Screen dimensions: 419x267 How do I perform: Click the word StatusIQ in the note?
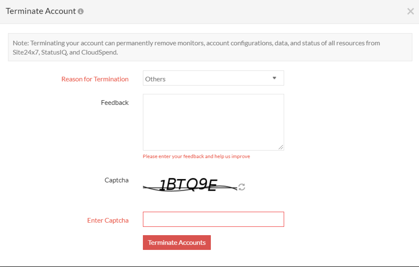[x=54, y=52]
